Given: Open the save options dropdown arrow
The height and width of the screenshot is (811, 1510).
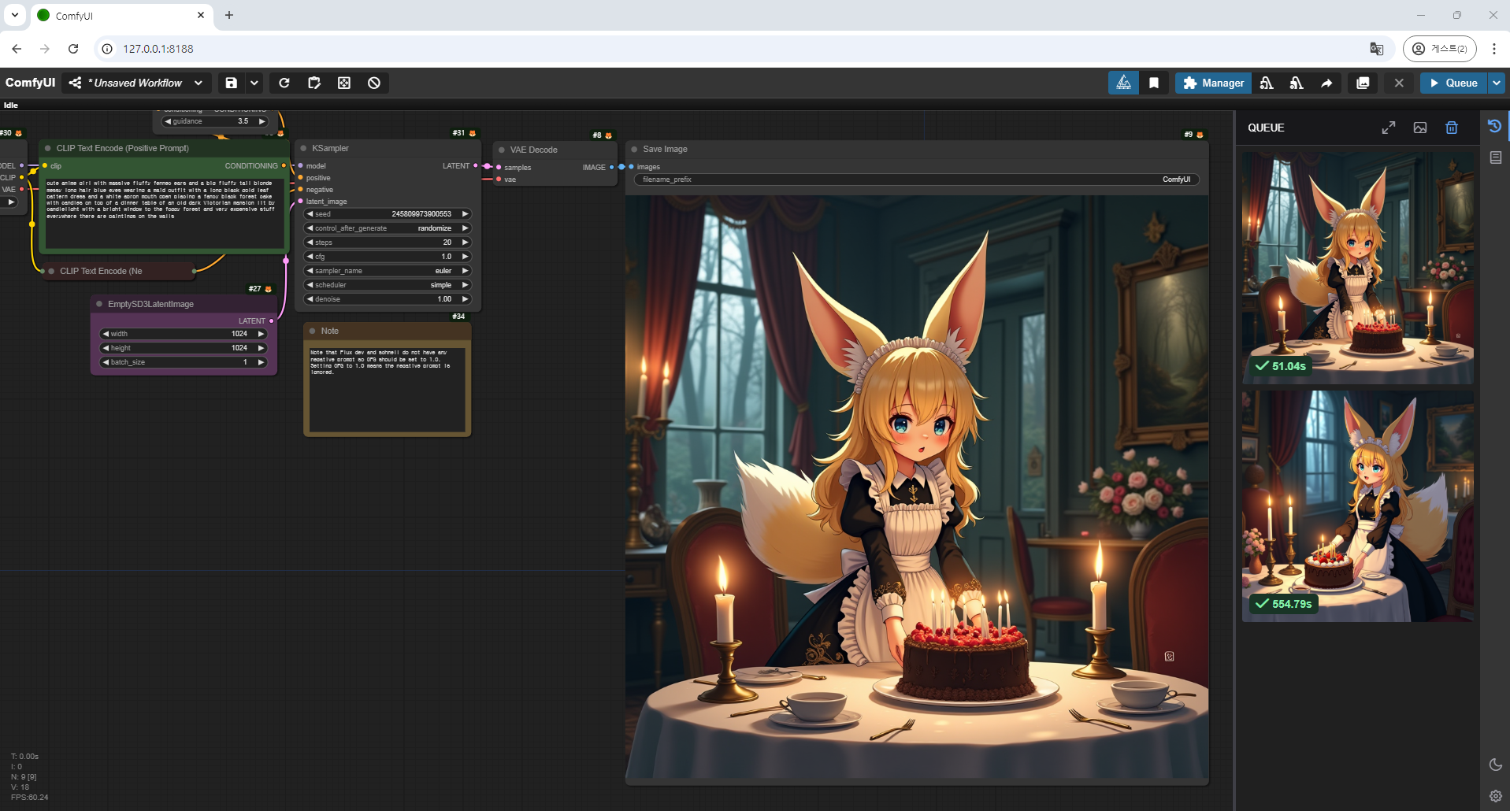Looking at the screenshot, I should [254, 83].
